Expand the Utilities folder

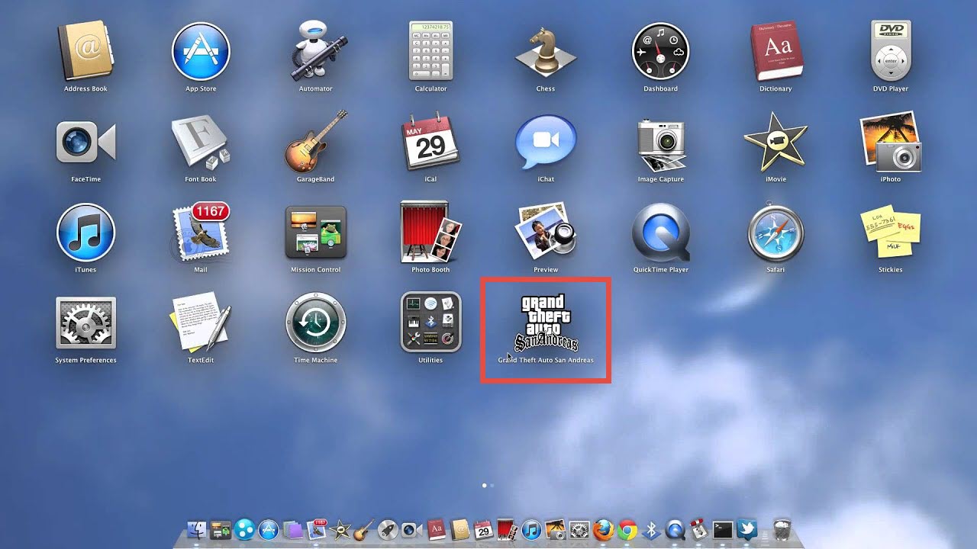(430, 323)
